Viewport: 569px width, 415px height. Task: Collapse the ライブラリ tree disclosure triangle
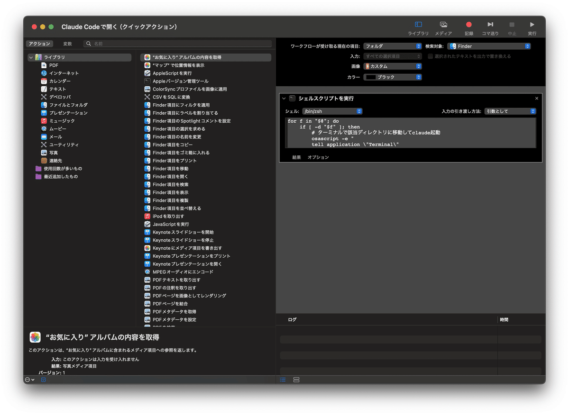tap(31, 57)
